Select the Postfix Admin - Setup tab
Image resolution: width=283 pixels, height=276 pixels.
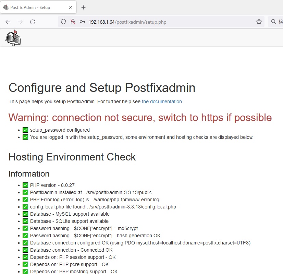click(x=38, y=7)
